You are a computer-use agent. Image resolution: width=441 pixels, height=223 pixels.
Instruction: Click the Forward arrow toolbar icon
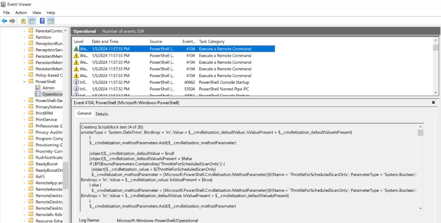click(x=13, y=21)
